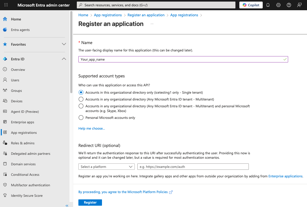Open Enterprise apps in the sidebar
307x207 pixels.
click(x=23, y=122)
